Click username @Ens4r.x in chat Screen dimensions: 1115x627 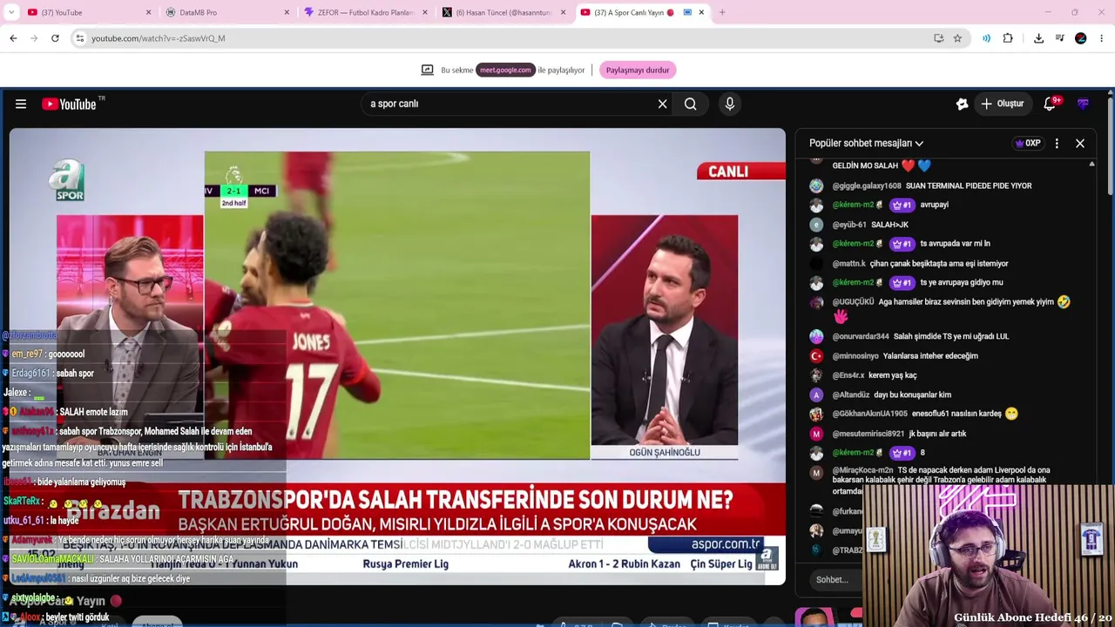(x=848, y=375)
